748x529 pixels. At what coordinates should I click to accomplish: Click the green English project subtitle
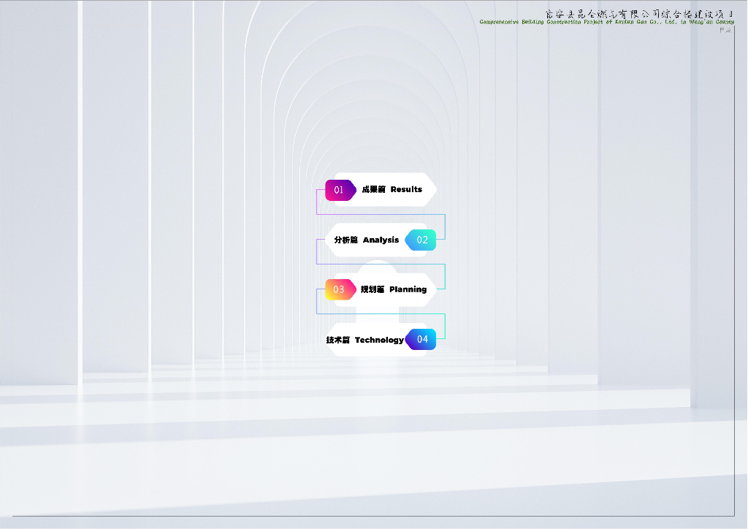[606, 22]
